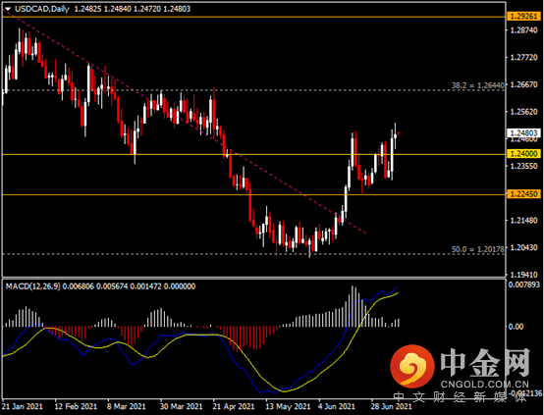Click the MACD(12,26,9) indicator label
This screenshot has height=415, width=544.
[33, 286]
